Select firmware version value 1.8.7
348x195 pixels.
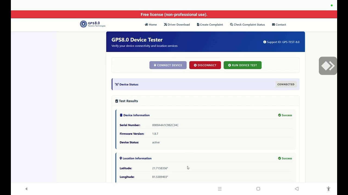click(x=155, y=134)
